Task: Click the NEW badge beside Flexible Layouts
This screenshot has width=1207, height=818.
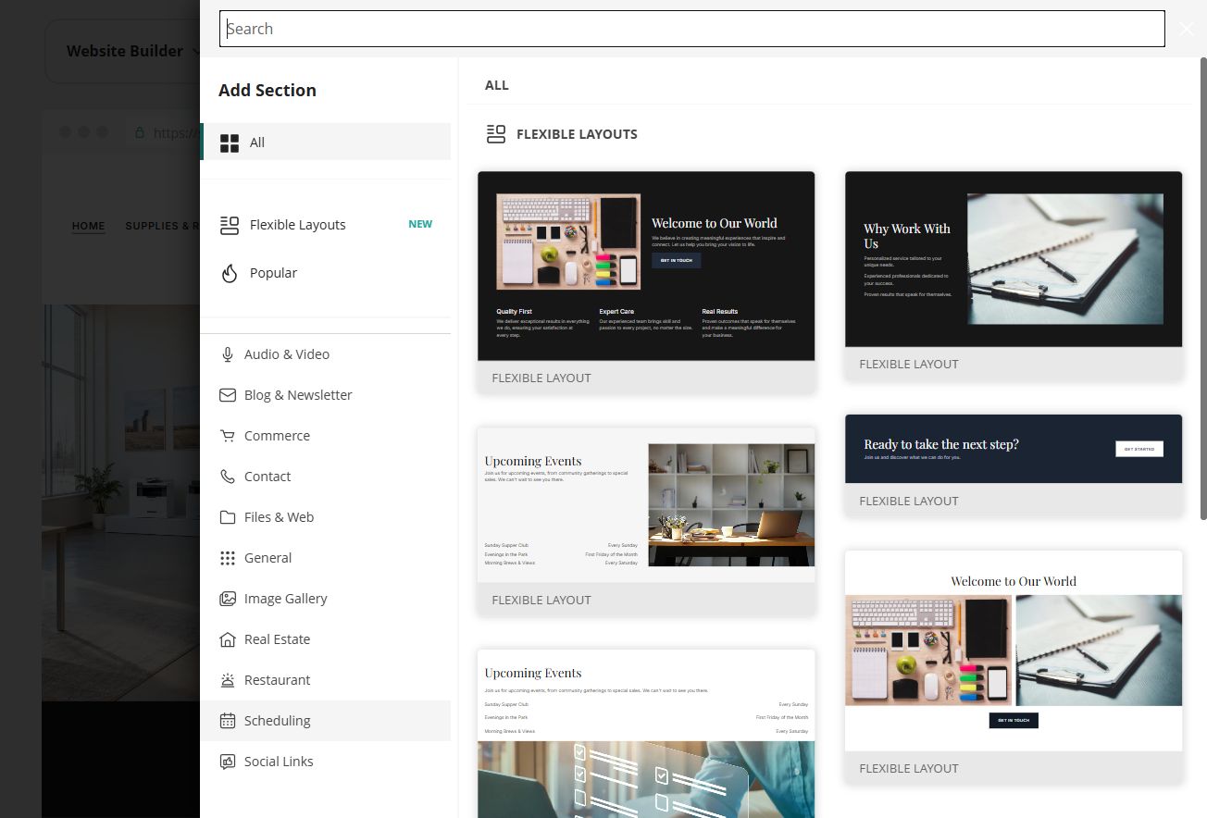Action: (x=420, y=224)
